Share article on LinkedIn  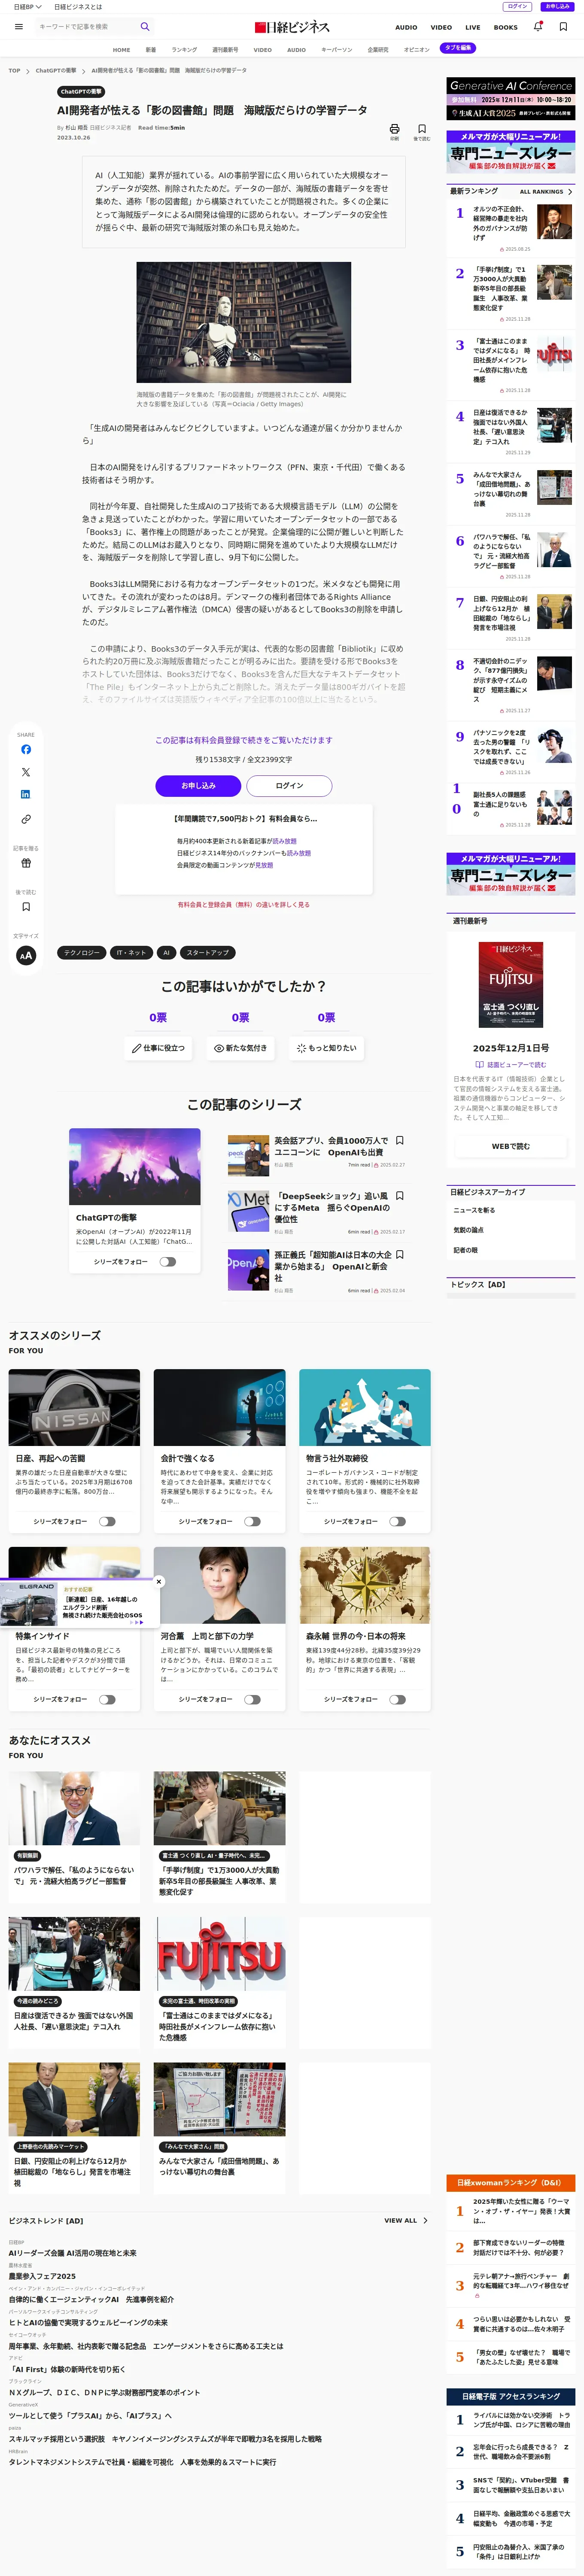pos(26,794)
